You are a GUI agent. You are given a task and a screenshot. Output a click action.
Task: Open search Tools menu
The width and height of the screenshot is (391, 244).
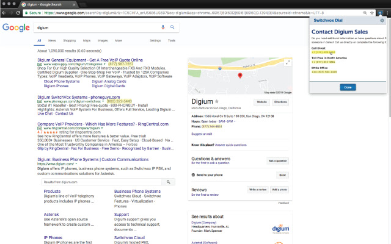(x=172, y=41)
